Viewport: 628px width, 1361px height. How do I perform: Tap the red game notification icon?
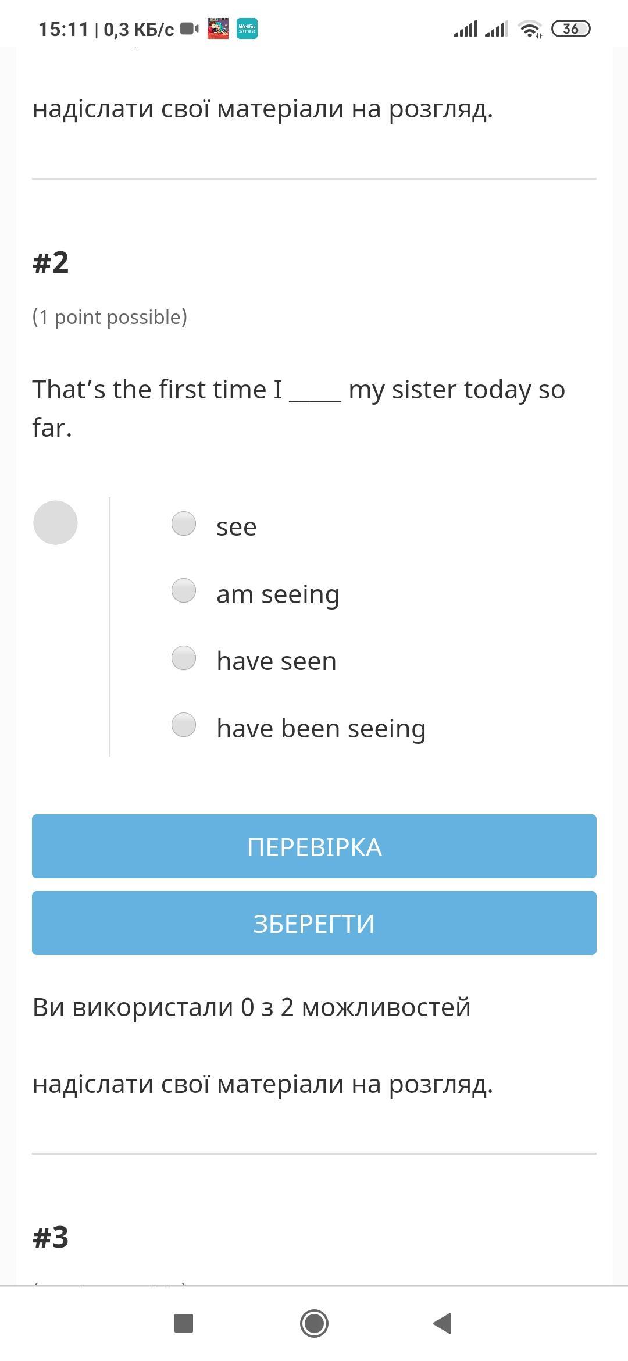pos(218,28)
